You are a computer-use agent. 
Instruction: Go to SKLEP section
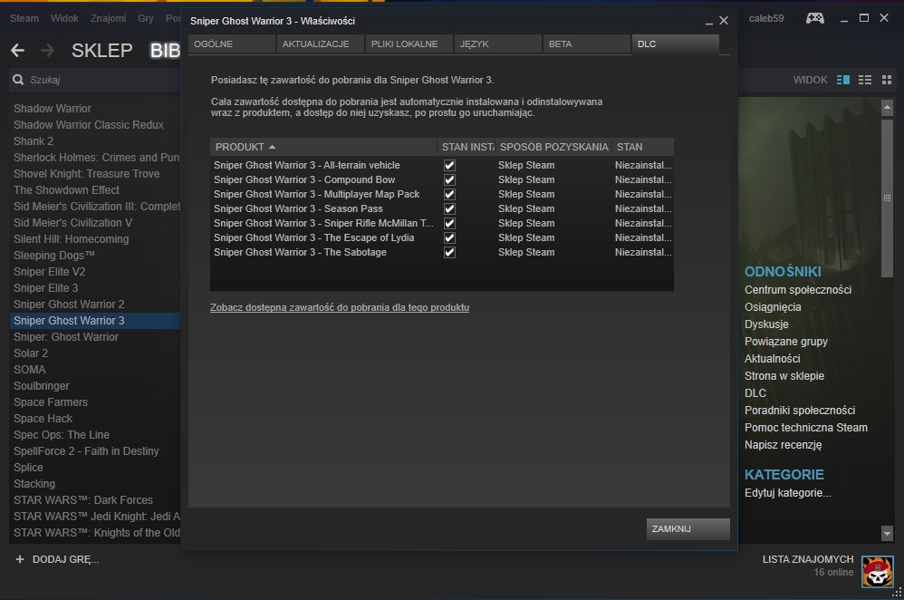tap(102, 51)
